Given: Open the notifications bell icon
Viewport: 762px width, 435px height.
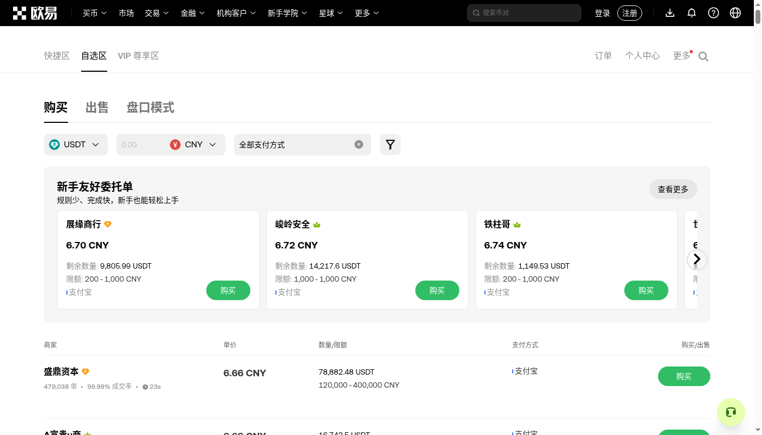Looking at the screenshot, I should [692, 13].
